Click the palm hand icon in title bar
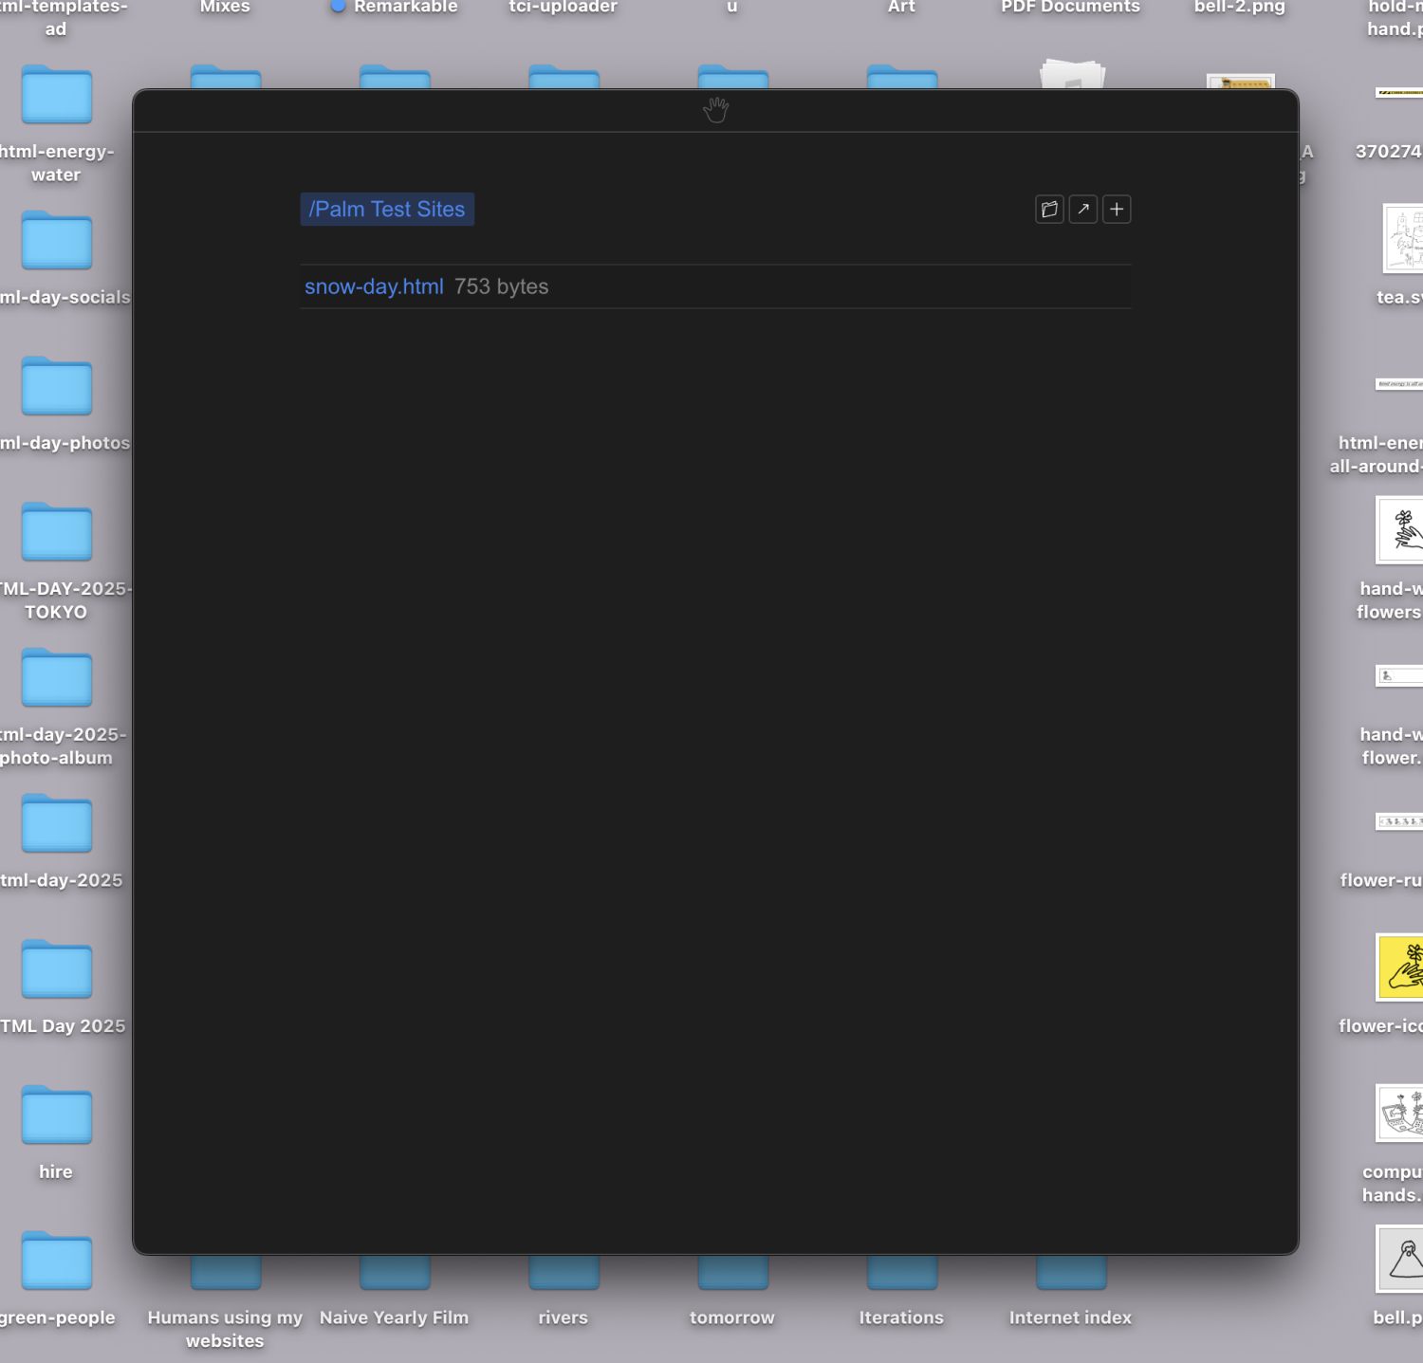The width and height of the screenshot is (1423, 1363). [715, 110]
